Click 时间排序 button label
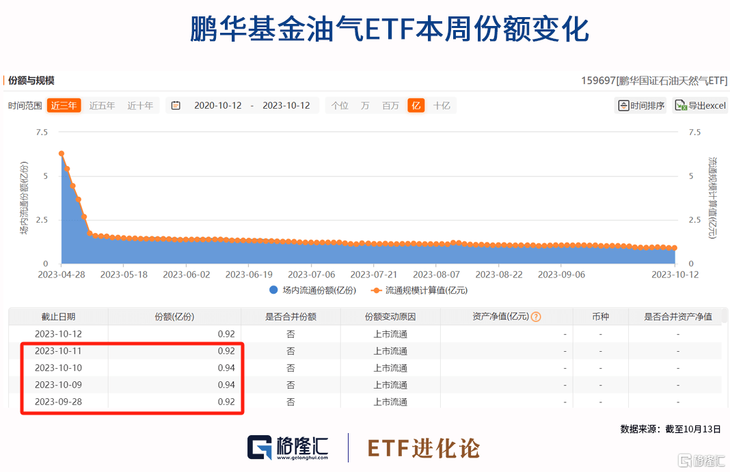Image resolution: width=730 pixels, height=472 pixels. pos(647,106)
